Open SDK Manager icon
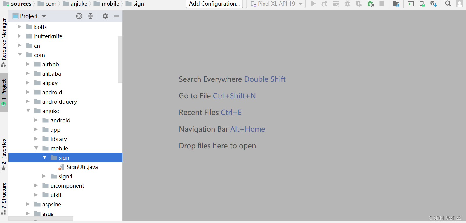 [x=434, y=4]
